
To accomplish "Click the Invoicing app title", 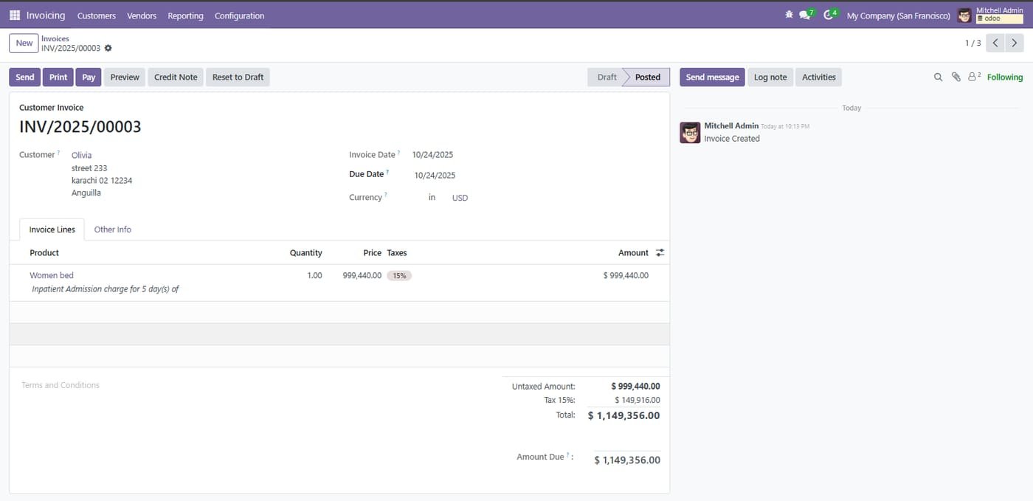I will 46,15.
